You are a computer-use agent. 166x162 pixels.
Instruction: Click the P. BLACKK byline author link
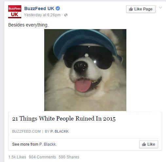pyautogui.click(x=60, y=131)
